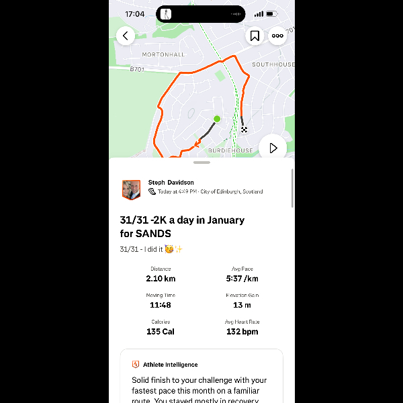Click the vertical scrollbar on the sheet
403x403 pixels.
[x=292, y=188]
